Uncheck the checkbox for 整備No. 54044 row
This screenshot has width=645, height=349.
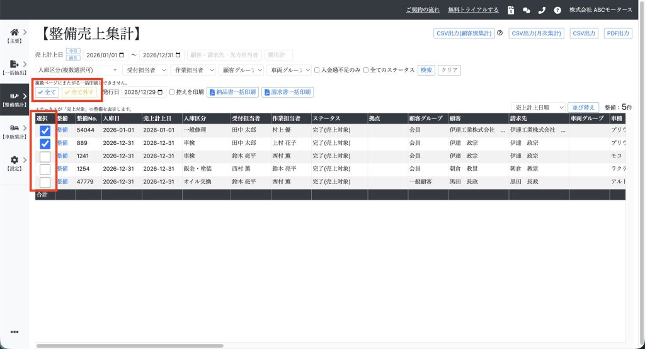(x=45, y=131)
